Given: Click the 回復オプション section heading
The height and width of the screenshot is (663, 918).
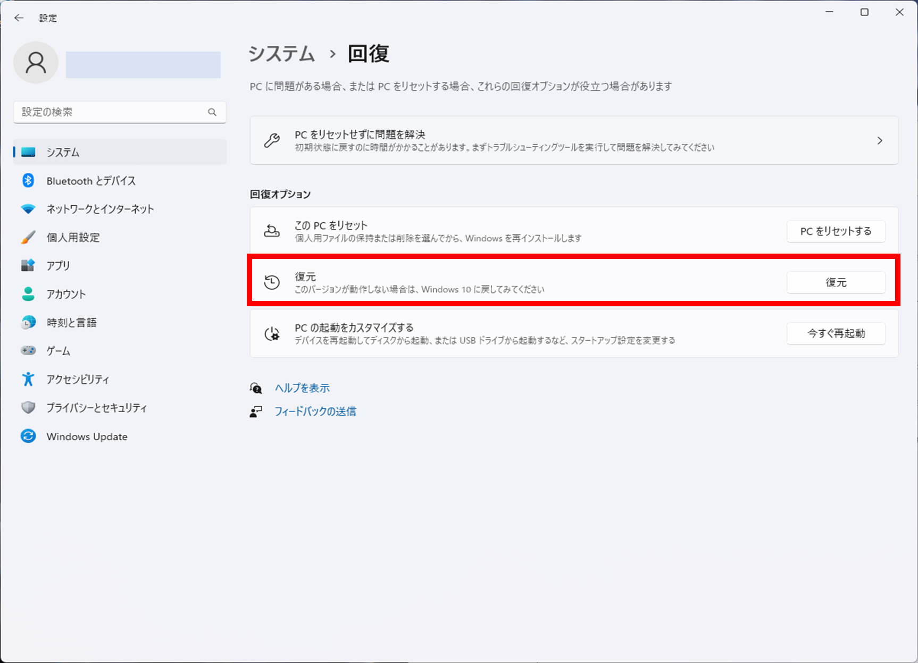Looking at the screenshot, I should click(x=280, y=194).
